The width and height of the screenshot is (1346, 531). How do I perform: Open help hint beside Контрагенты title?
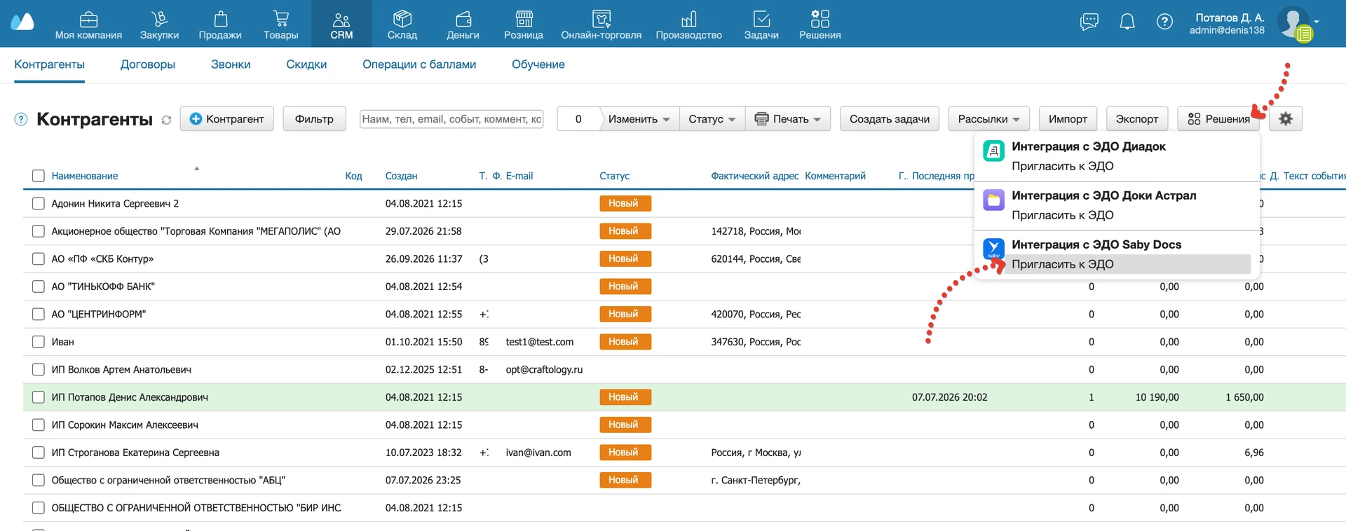pyautogui.click(x=21, y=119)
